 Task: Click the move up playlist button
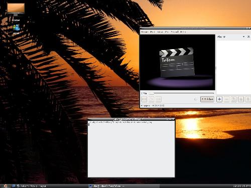241,99
